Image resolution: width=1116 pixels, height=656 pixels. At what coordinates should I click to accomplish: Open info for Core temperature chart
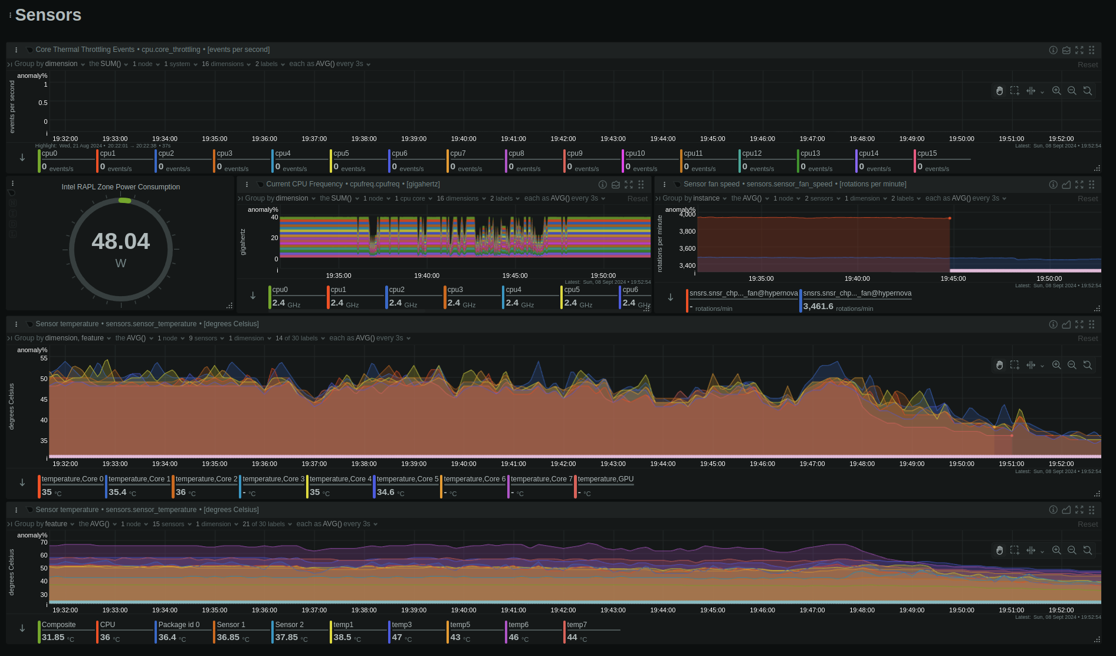tap(1053, 324)
